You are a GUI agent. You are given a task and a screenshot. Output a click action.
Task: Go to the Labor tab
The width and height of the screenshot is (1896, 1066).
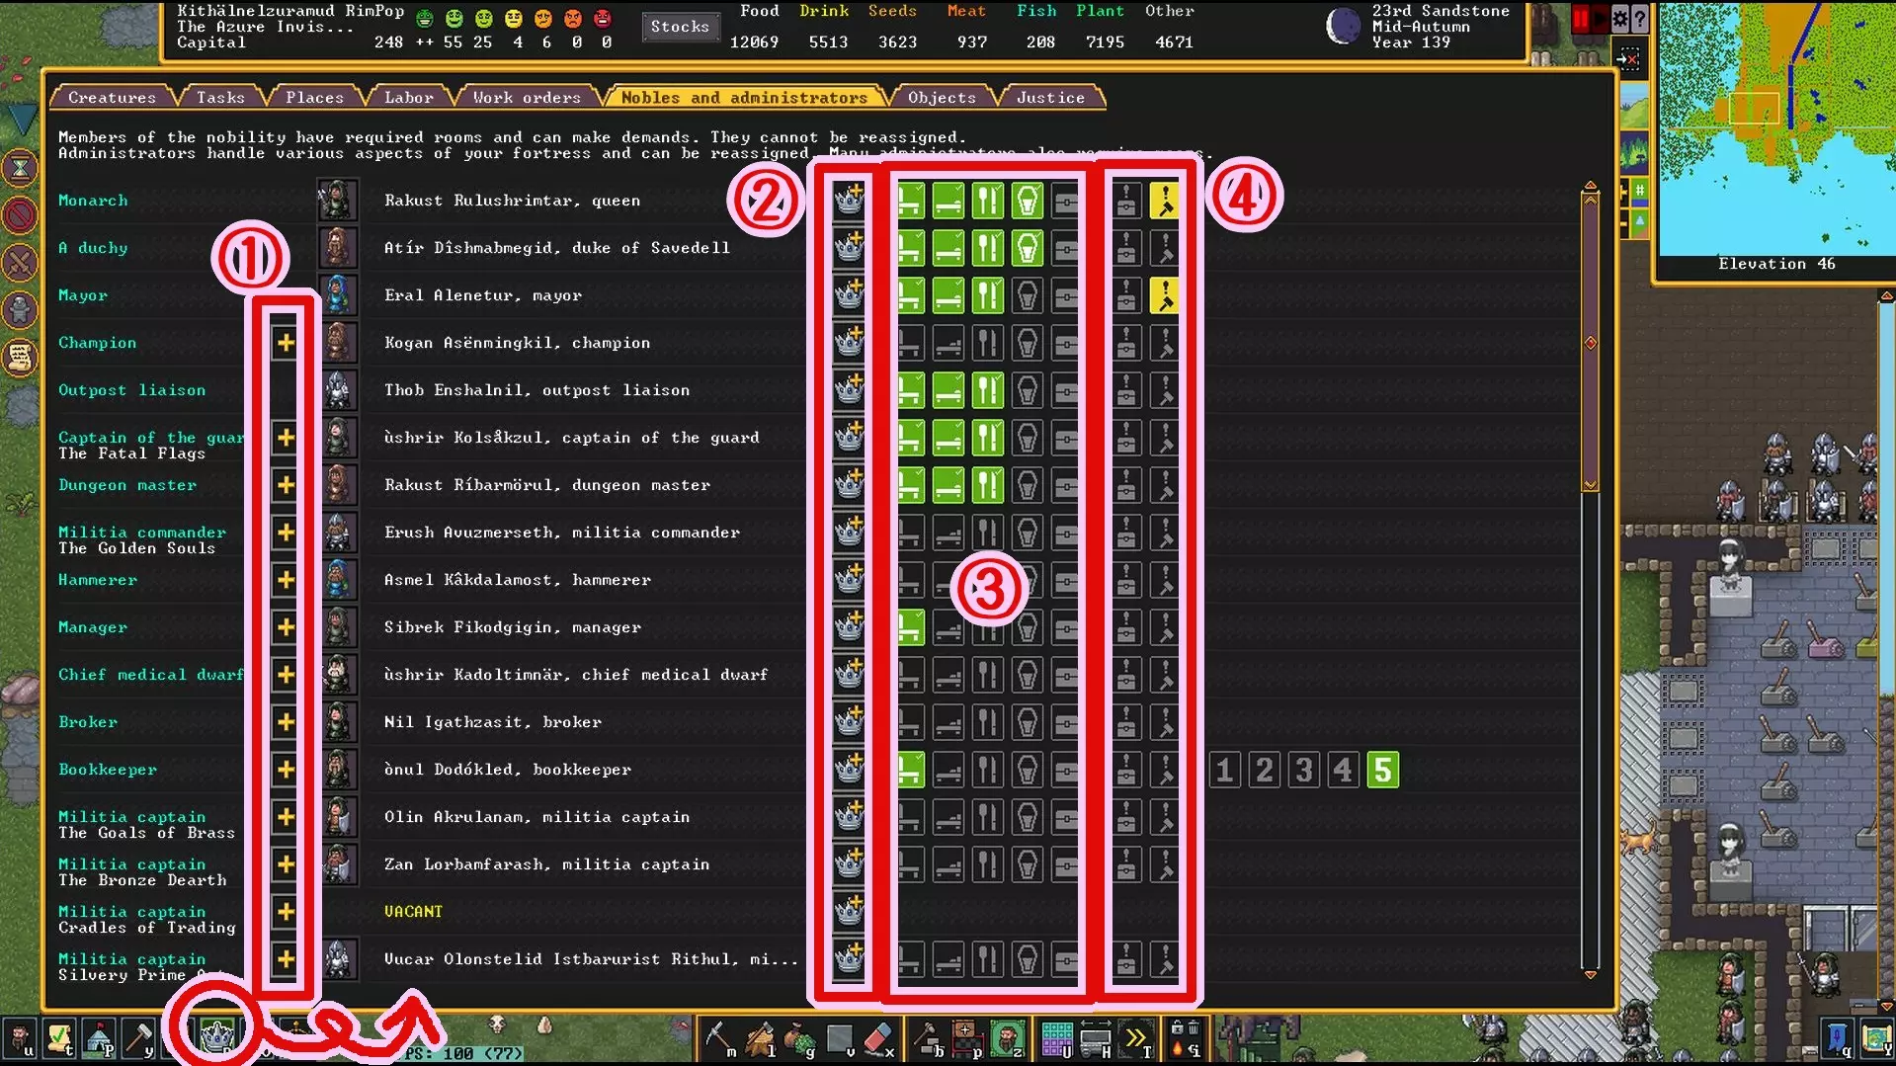click(408, 97)
